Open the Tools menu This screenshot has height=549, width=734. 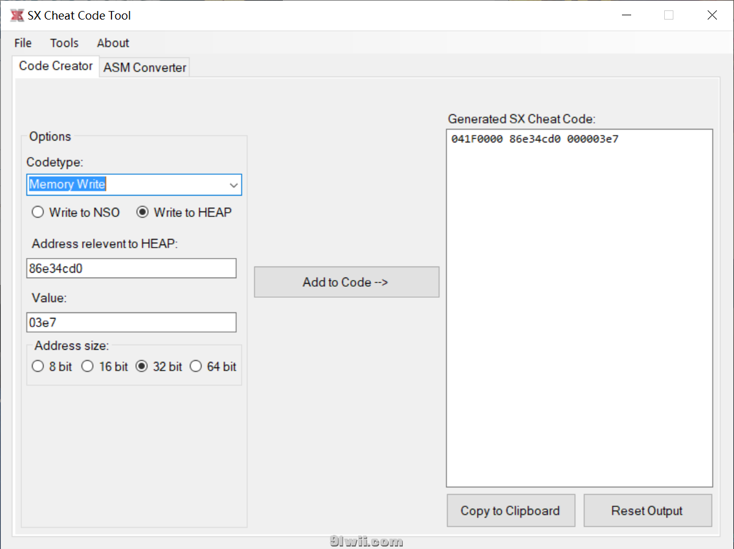pos(64,43)
